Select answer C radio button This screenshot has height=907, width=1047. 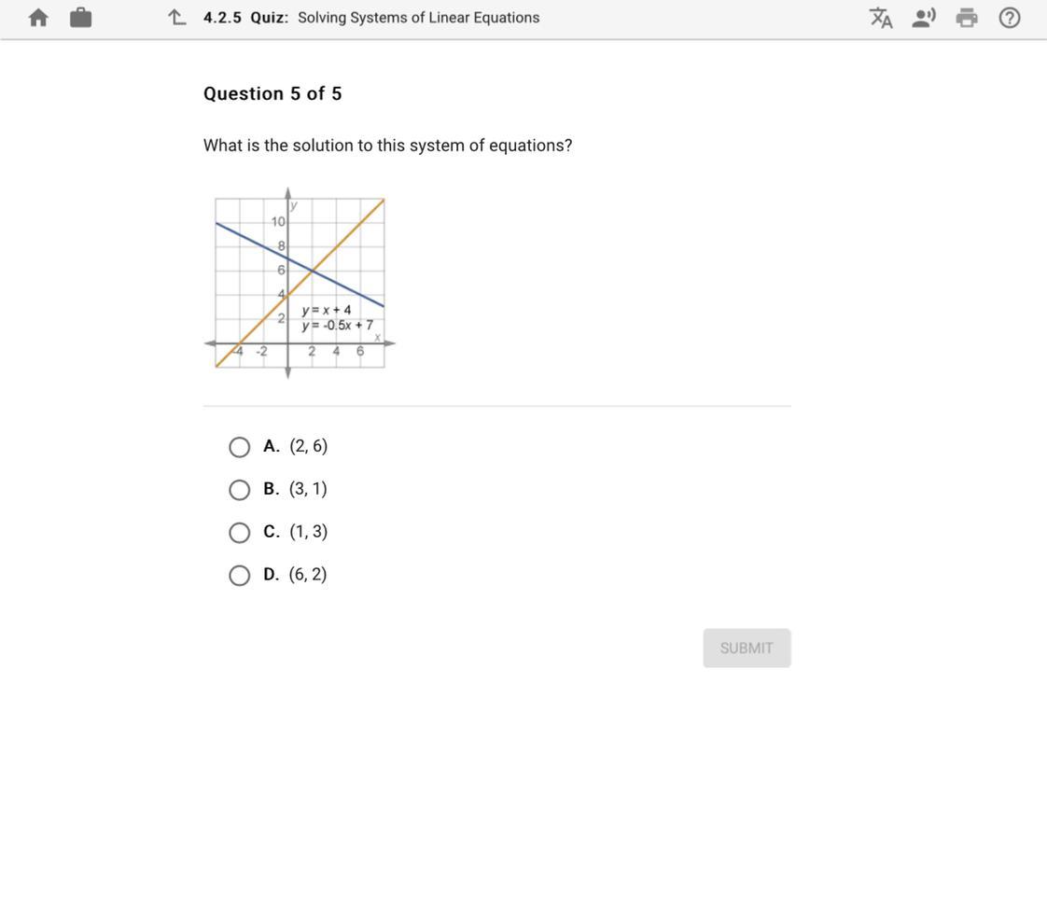coord(239,532)
